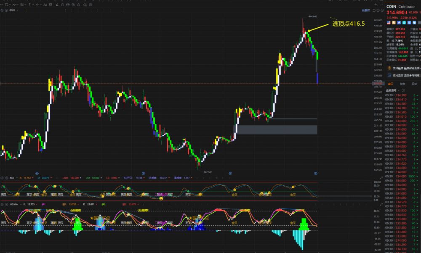The image size is (421, 253).
Task: Click the 314.690 price marker on axis
Action: 377,84
